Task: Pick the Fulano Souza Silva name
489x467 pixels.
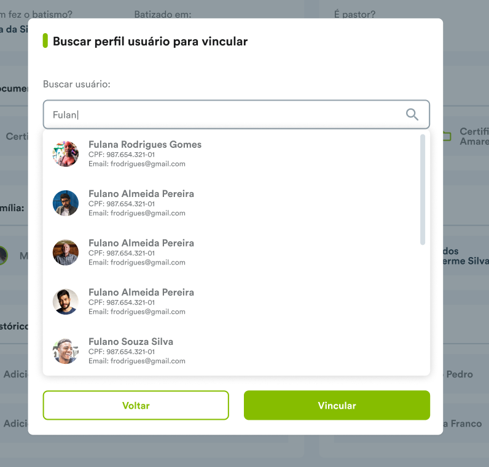Action: (131, 341)
